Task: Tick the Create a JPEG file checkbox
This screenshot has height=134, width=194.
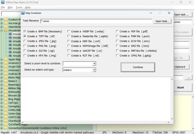Action: coord(25,41)
